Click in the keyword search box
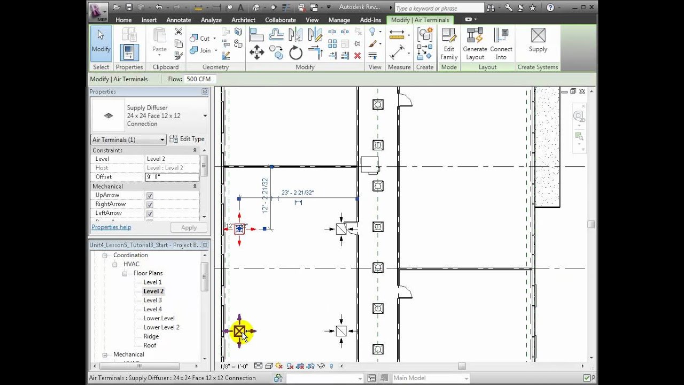This screenshot has width=684, height=385. [439, 9]
